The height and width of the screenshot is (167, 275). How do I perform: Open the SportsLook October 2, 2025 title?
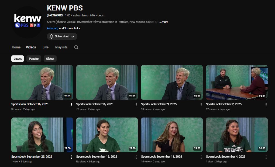[224, 104]
